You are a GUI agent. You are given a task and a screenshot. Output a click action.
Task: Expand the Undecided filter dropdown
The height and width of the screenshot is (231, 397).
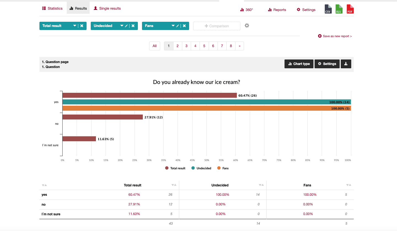point(122,26)
